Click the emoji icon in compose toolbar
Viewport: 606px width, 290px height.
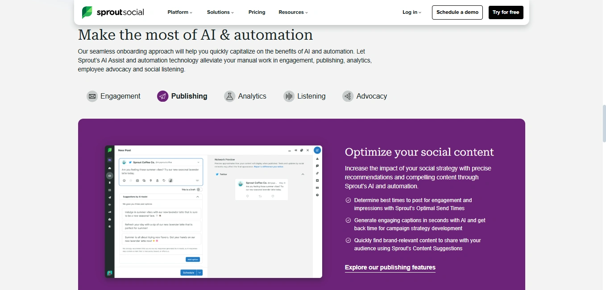pyautogui.click(x=124, y=181)
